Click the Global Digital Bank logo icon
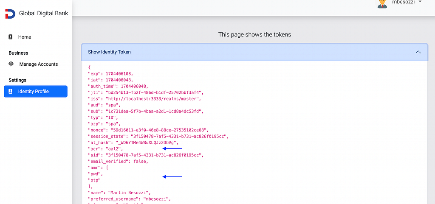435x204 pixels. click(x=10, y=14)
